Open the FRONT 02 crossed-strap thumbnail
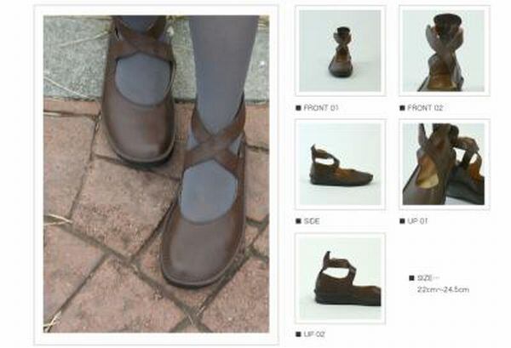Screen dimensions: 511x348 point(445,51)
